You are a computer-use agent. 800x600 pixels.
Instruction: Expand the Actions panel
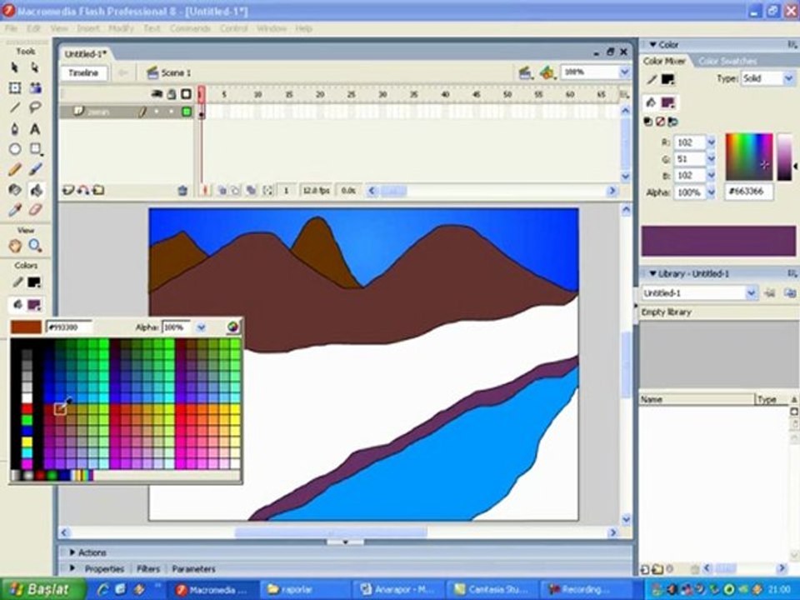click(x=72, y=552)
